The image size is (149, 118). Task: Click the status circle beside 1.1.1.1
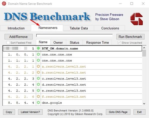pos(38,60)
